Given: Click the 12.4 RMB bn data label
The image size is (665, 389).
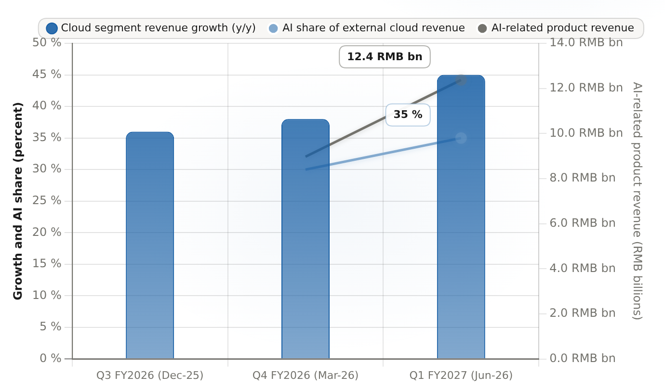Looking at the screenshot, I should (385, 57).
